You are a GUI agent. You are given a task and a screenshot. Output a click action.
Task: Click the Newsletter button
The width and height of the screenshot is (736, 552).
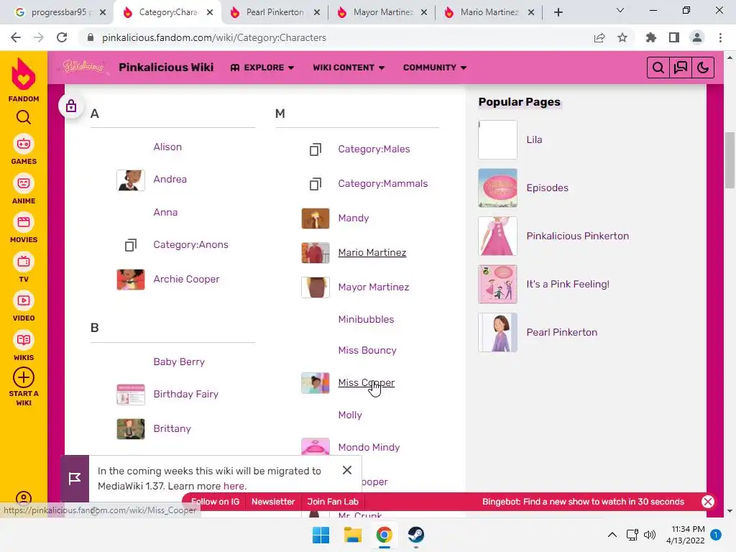coord(273,501)
